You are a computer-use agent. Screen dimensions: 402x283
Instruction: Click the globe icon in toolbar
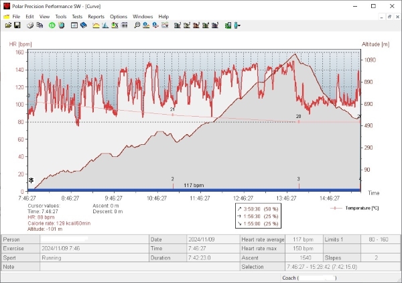tap(61, 25)
